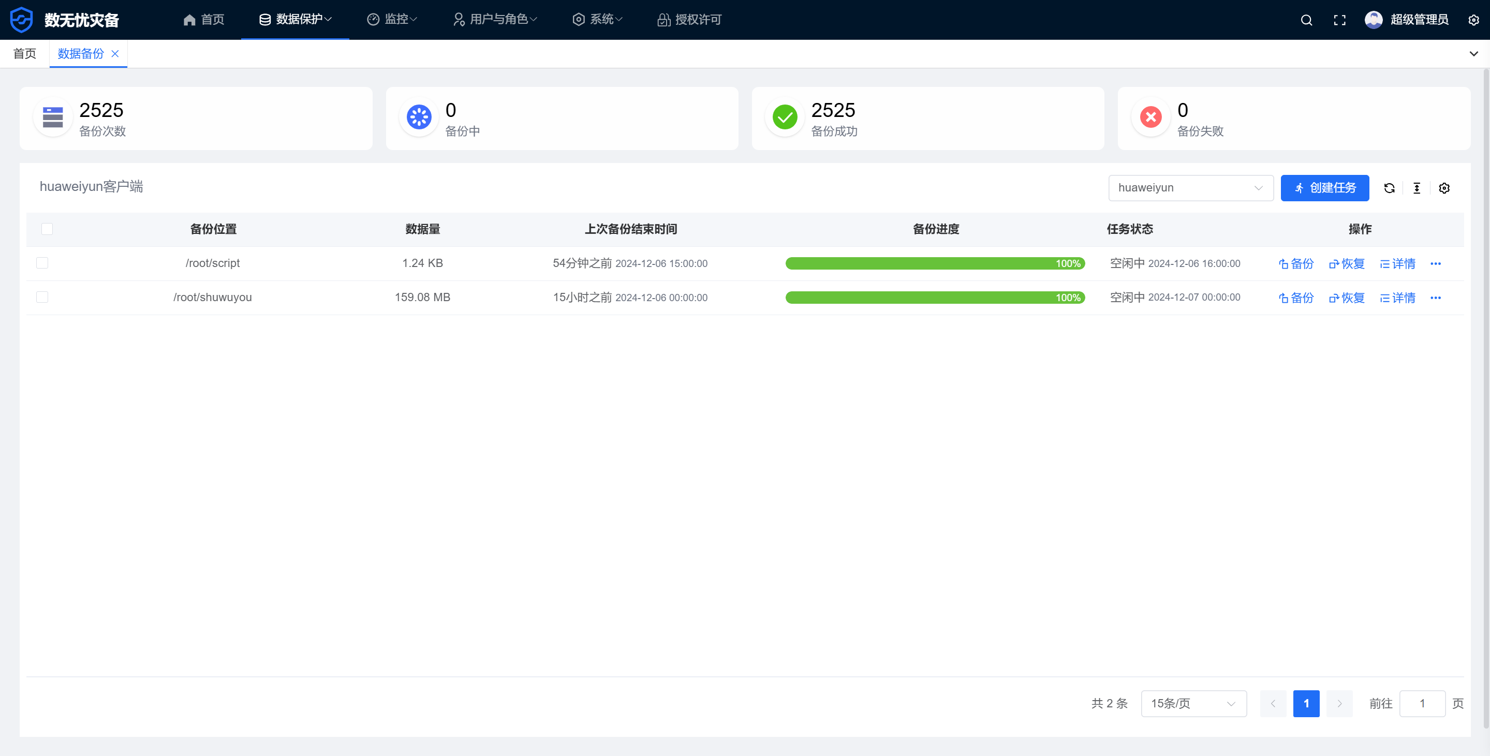This screenshot has width=1490, height=756.
Task: Click the 创建任务 button
Action: tap(1324, 188)
